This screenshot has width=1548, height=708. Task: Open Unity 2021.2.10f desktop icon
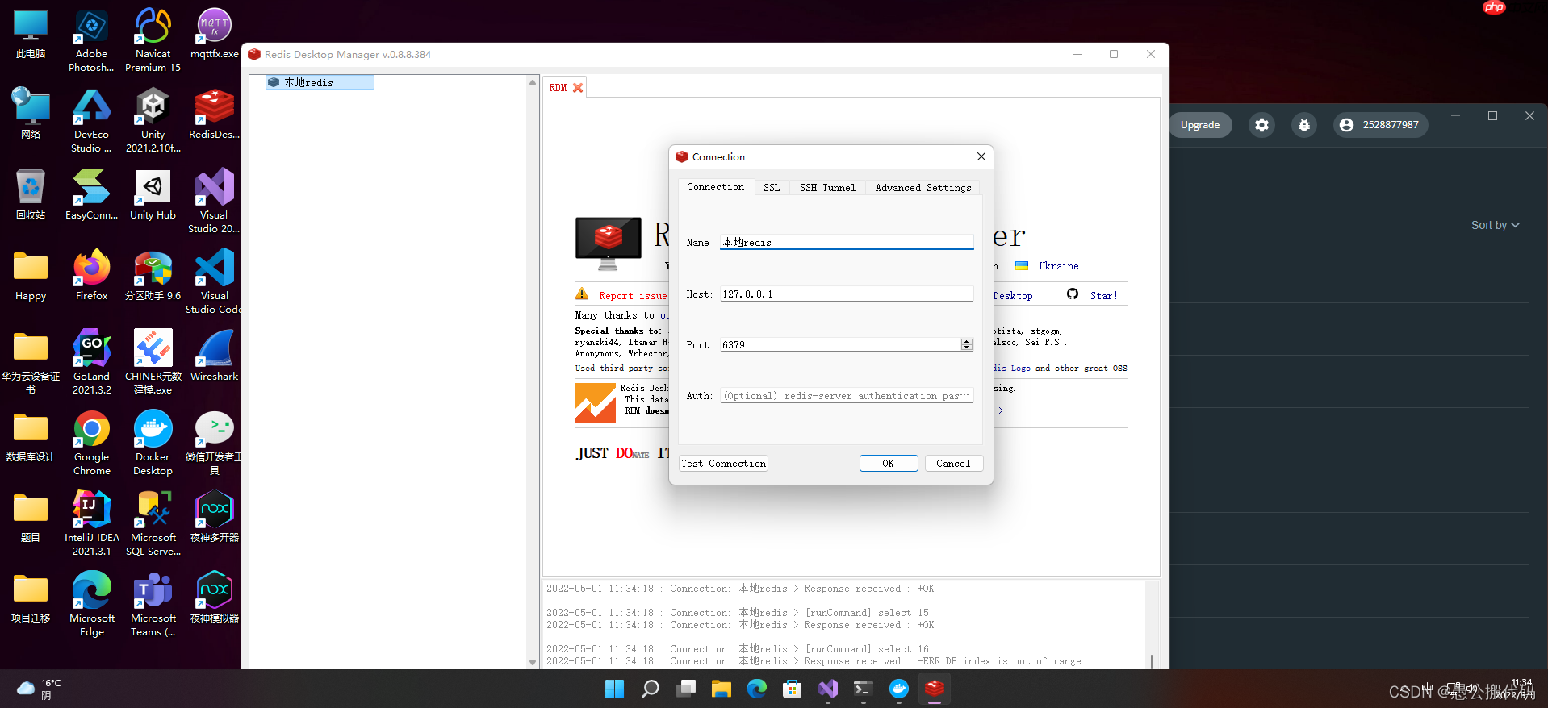(153, 121)
